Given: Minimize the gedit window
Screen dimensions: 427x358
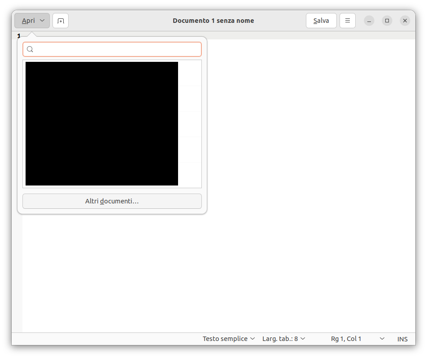Looking at the screenshot, I should coord(369,21).
